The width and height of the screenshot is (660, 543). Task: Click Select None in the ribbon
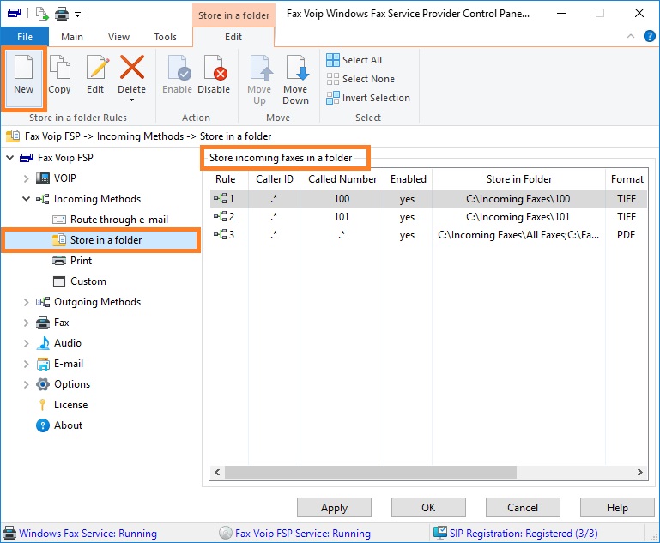pos(360,79)
